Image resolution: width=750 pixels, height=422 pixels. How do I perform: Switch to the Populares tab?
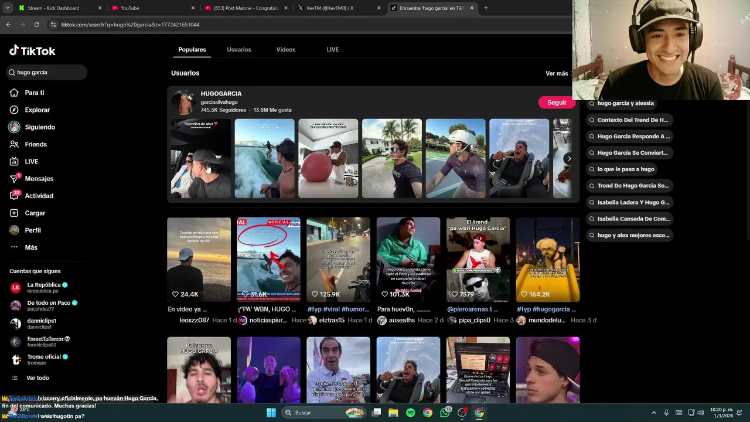[x=192, y=50]
